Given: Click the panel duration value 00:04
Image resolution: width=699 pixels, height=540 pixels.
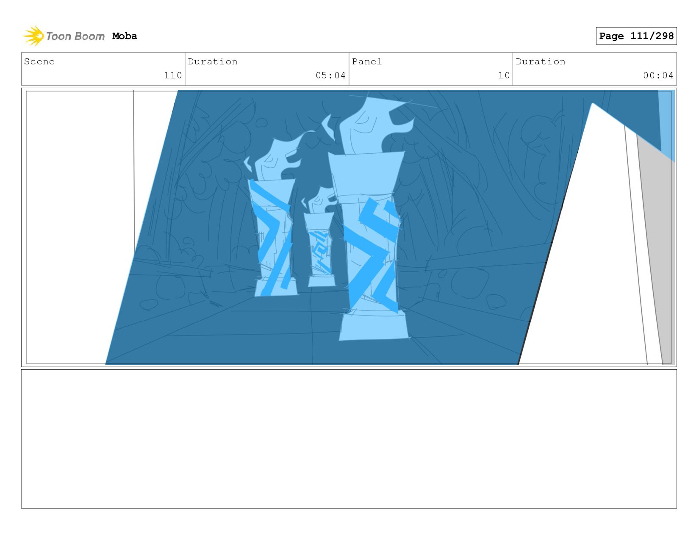Looking at the screenshot, I should coord(658,75).
